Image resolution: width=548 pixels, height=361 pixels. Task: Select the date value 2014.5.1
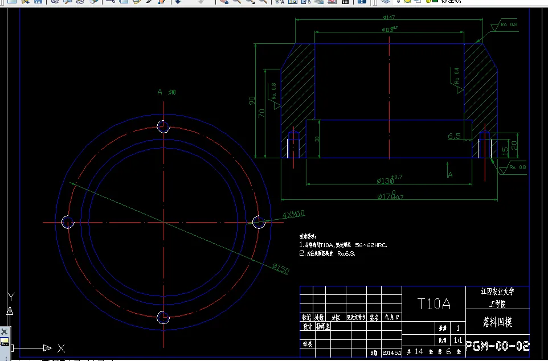click(x=392, y=352)
